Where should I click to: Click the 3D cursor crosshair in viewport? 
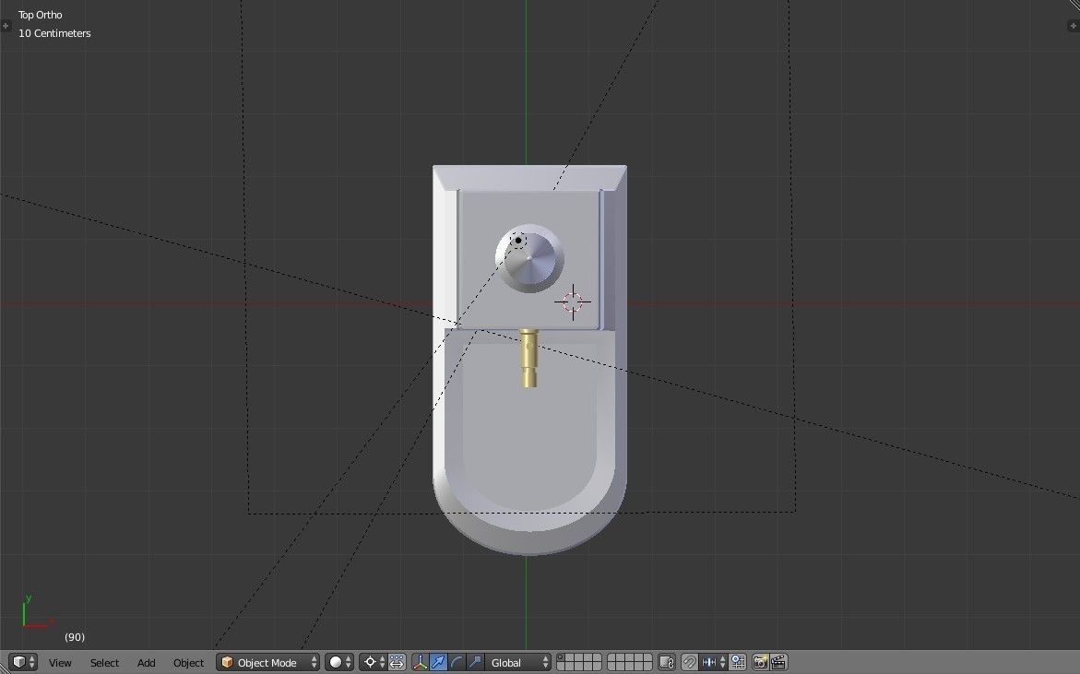pyautogui.click(x=573, y=302)
